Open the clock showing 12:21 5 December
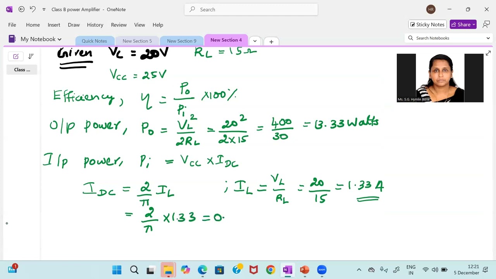 (x=466, y=270)
